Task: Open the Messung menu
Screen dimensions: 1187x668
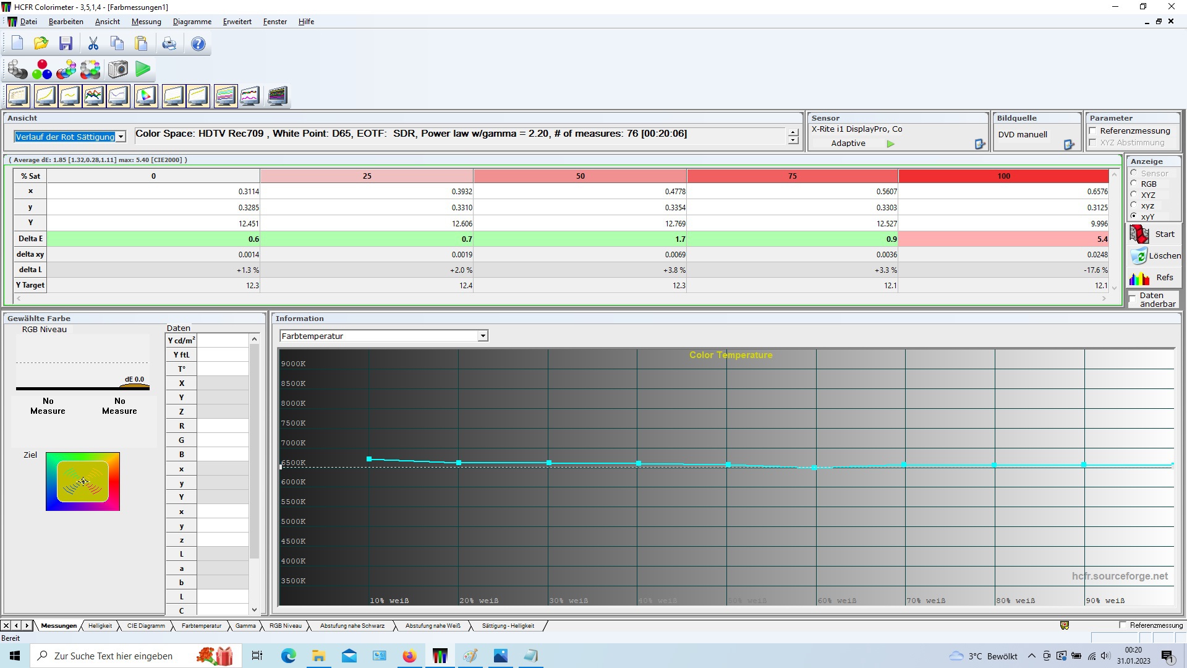Action: tap(146, 22)
